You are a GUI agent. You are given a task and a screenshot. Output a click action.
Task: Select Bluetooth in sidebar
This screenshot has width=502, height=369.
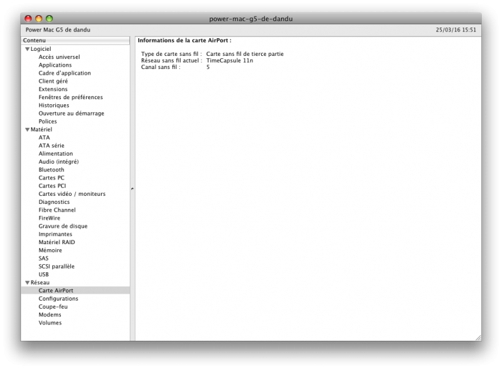pyautogui.click(x=51, y=170)
